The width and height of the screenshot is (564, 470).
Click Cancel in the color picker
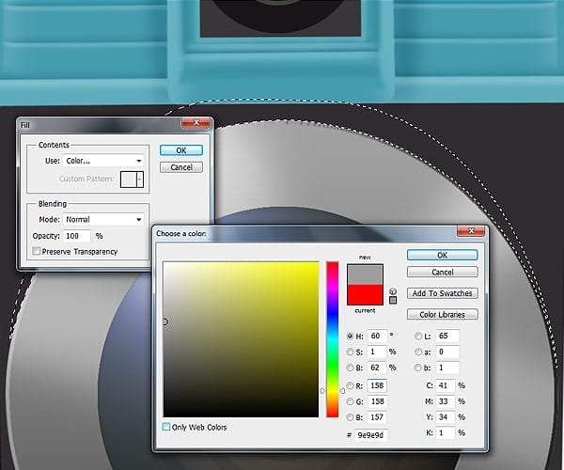[442, 273]
